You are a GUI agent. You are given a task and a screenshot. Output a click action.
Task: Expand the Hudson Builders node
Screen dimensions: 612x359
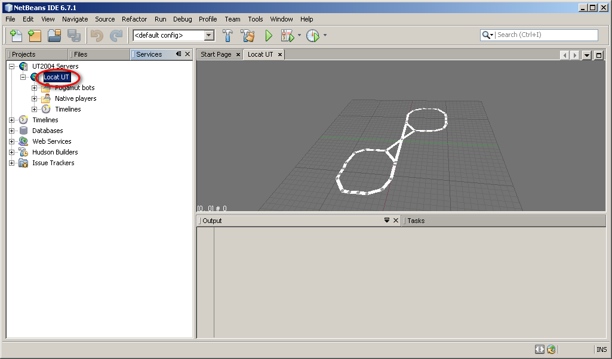tap(12, 153)
